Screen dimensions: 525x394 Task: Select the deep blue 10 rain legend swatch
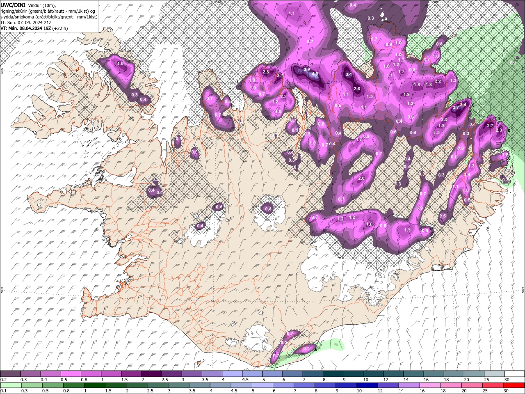(x=367, y=385)
